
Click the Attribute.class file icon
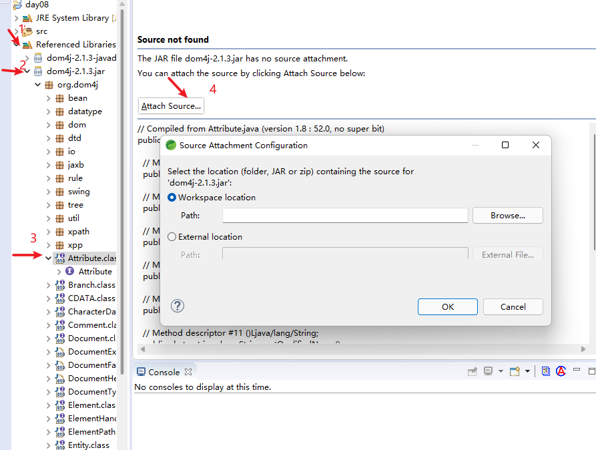[60, 258]
